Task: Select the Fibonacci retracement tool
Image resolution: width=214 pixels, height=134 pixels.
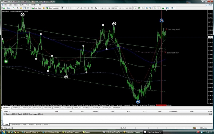Action: tap(85, 8)
